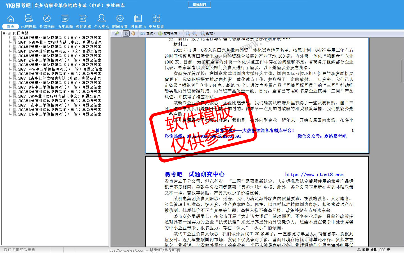Collapse the 历届真题 tree node
Screen dimensions: 404x253
click(4, 33)
